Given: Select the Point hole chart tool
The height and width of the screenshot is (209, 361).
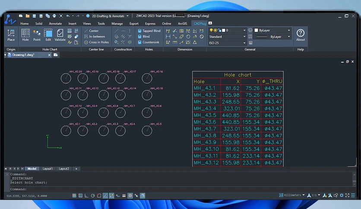Looking at the screenshot, I should (x=37, y=35).
